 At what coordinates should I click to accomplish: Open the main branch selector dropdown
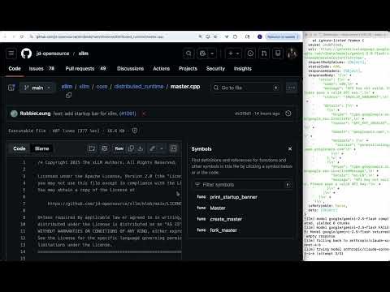tap(37, 88)
